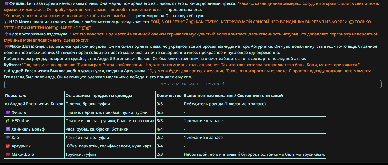This screenshot has height=165, width=388.
Task: Click RU flag before 'Андрей Евгеньевич Быков:' dialogue line
Action: click(x=6, y=71)
